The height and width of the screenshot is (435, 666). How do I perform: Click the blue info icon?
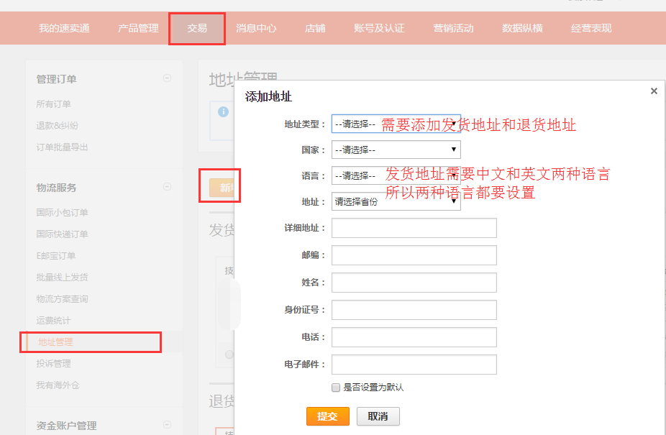(224, 112)
